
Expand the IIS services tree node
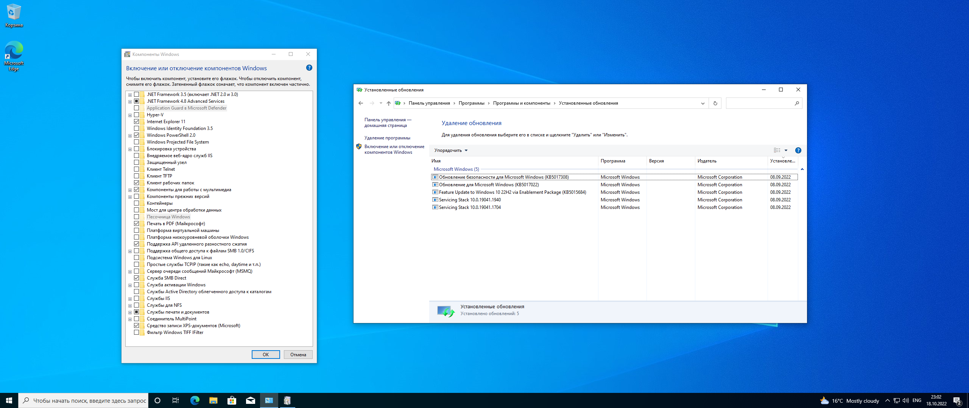(x=130, y=299)
